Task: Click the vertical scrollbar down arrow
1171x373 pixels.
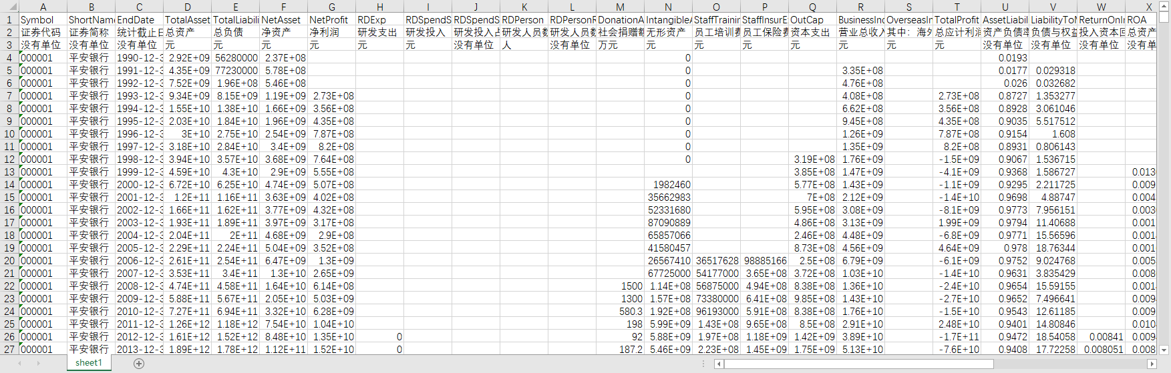Action: (1165, 349)
